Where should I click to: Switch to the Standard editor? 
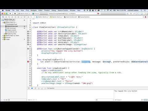click(x=128, y=14)
